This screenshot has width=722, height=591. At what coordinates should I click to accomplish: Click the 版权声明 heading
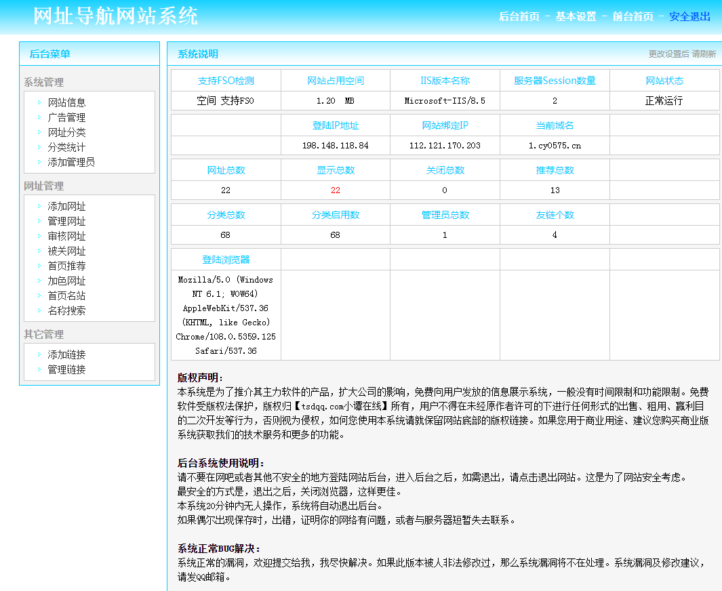[x=200, y=378]
